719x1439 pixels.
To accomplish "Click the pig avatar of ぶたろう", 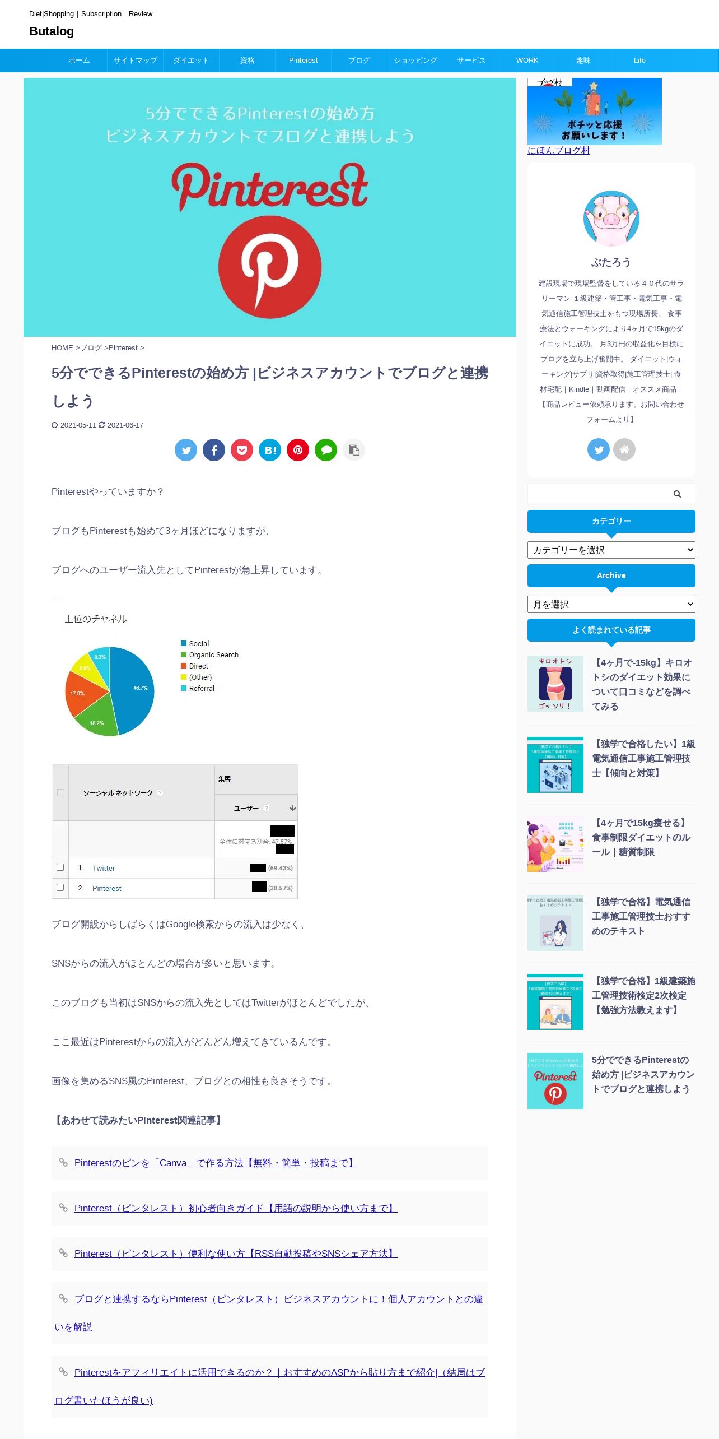I will 611,219.
